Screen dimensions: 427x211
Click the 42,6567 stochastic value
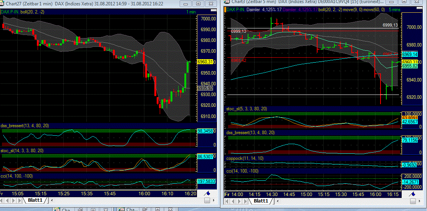(x=410, y=122)
